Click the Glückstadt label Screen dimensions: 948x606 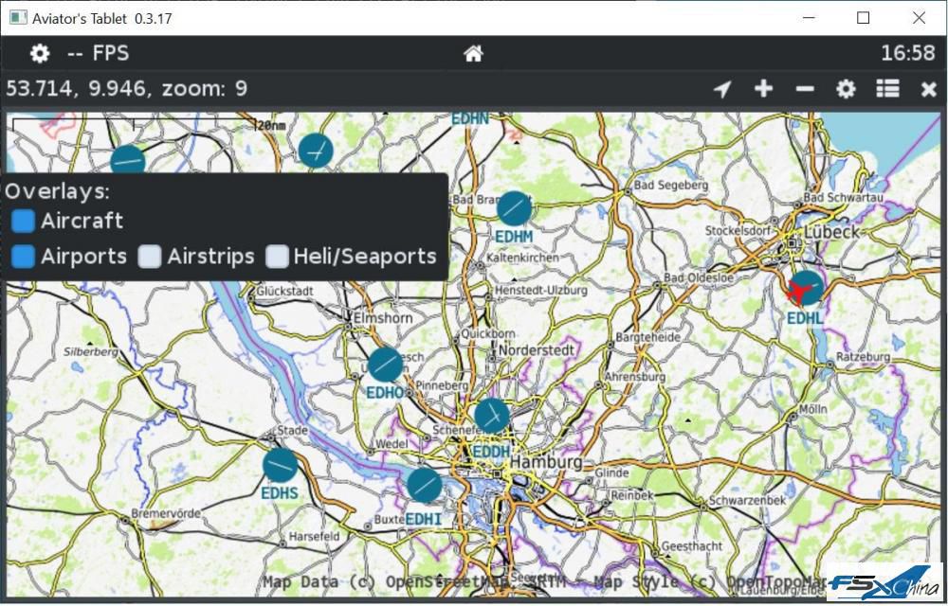284,291
